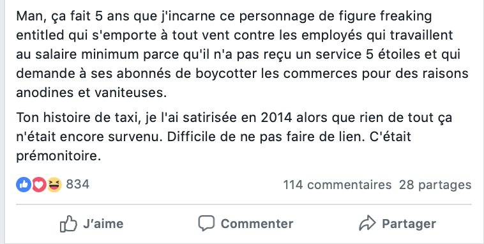View the 28 partages list
Screen dimensions: 484x244
[435, 185]
